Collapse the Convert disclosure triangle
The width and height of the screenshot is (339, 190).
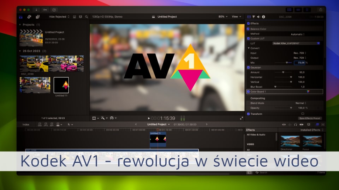pos(249,48)
